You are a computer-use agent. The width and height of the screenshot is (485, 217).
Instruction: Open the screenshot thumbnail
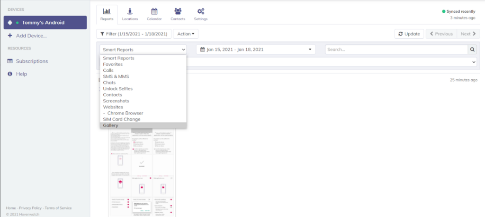pyautogui.click(x=142, y=173)
